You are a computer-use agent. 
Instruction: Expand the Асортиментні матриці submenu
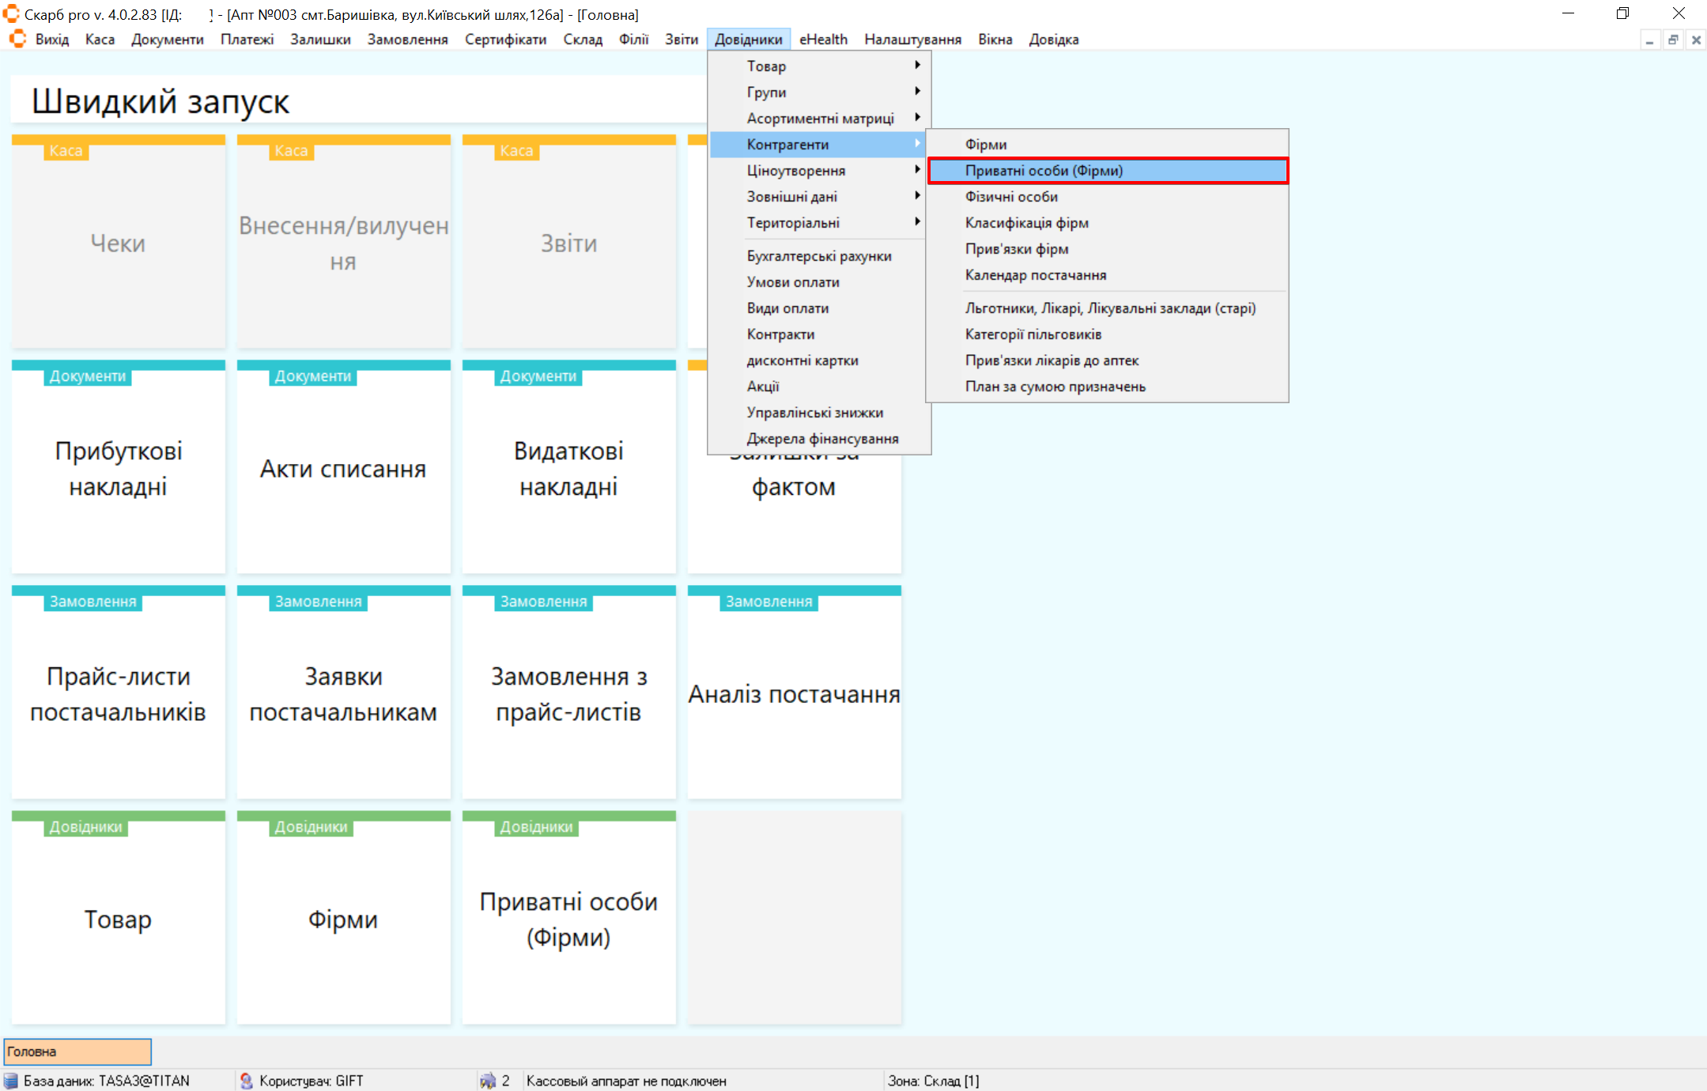[x=818, y=119]
